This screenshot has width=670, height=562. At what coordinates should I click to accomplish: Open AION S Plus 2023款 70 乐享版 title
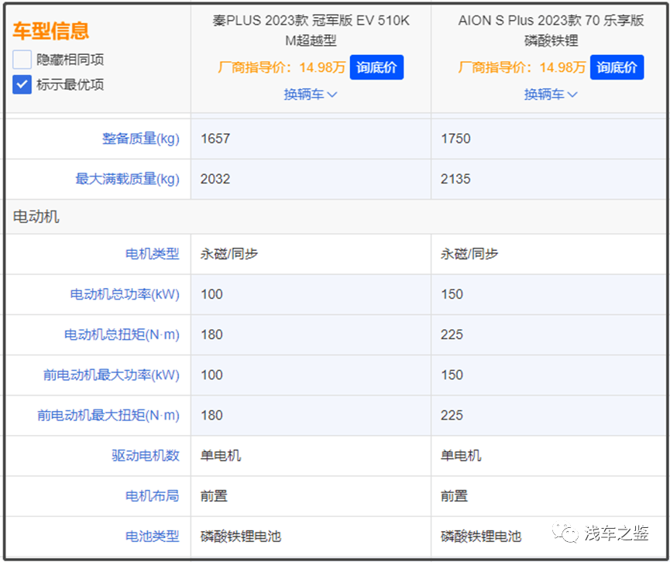[x=551, y=30]
